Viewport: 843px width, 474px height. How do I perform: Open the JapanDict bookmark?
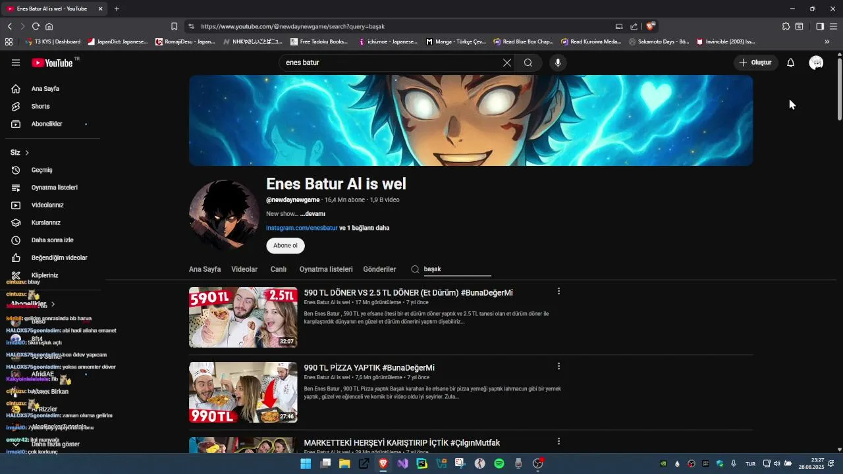tap(118, 41)
